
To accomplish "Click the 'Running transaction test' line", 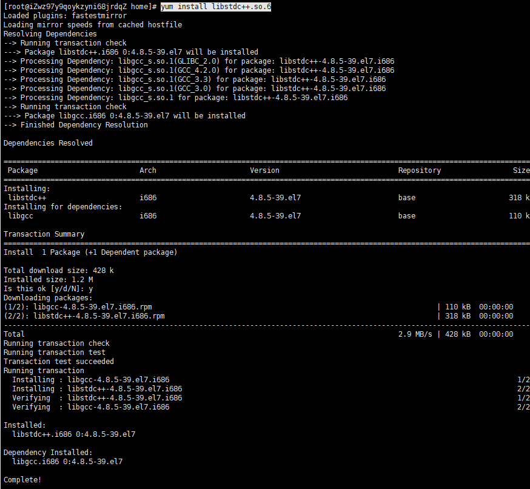I will pyautogui.click(x=55, y=352).
